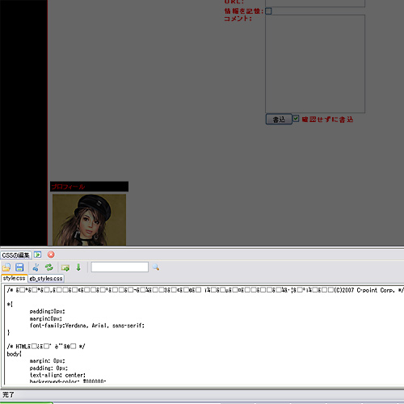This screenshot has width=404, height=404.
Task: Click the 'body{' line in the editor
Action: [15, 354]
